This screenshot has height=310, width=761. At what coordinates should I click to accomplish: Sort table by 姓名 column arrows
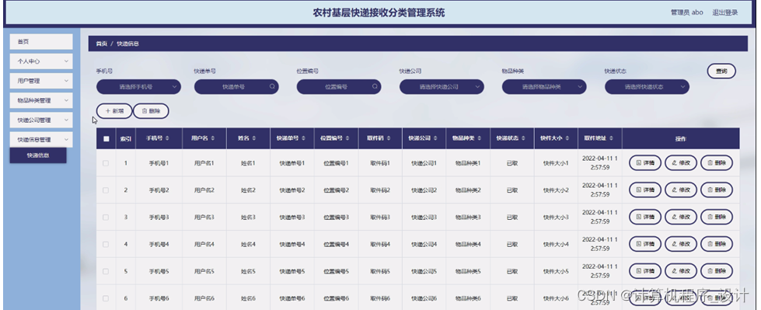pos(253,138)
